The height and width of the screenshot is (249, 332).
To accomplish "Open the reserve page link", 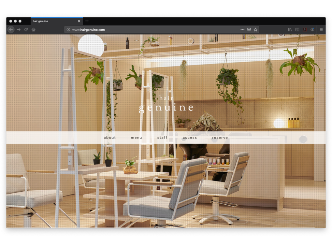I will tap(220, 138).
